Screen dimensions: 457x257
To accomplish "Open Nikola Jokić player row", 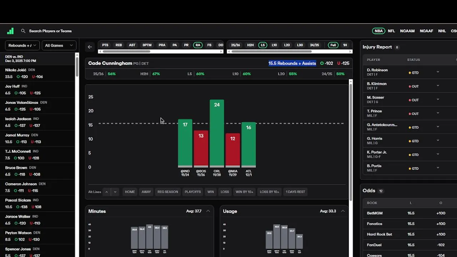I will pos(37,73).
